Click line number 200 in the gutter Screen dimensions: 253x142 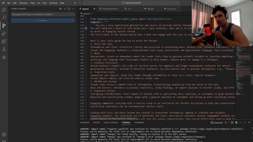(82, 41)
